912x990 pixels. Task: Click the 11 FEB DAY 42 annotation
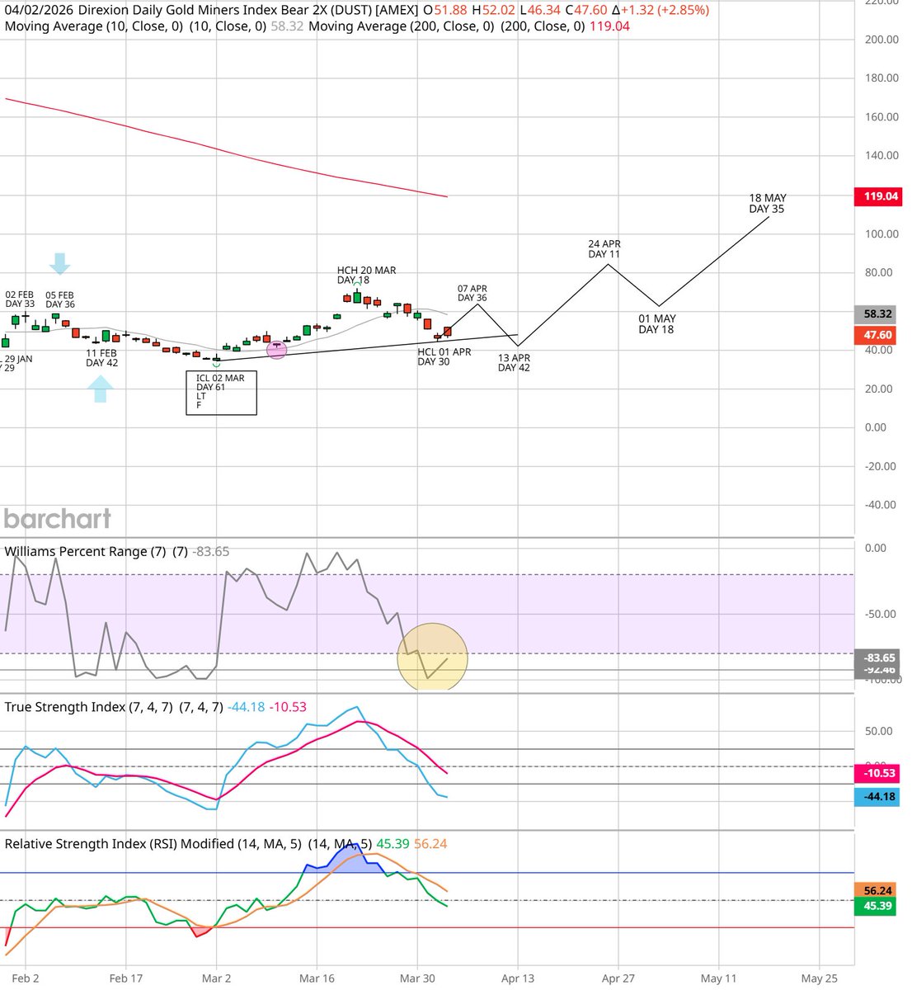click(x=101, y=358)
